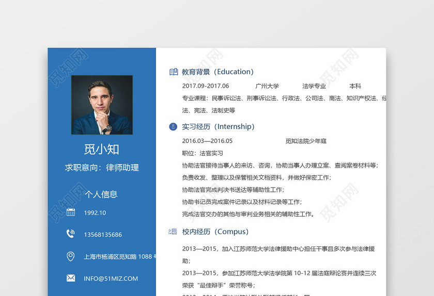Click the text 觅知法院少年庭
The width and height of the screenshot is (434, 296).
306,141
